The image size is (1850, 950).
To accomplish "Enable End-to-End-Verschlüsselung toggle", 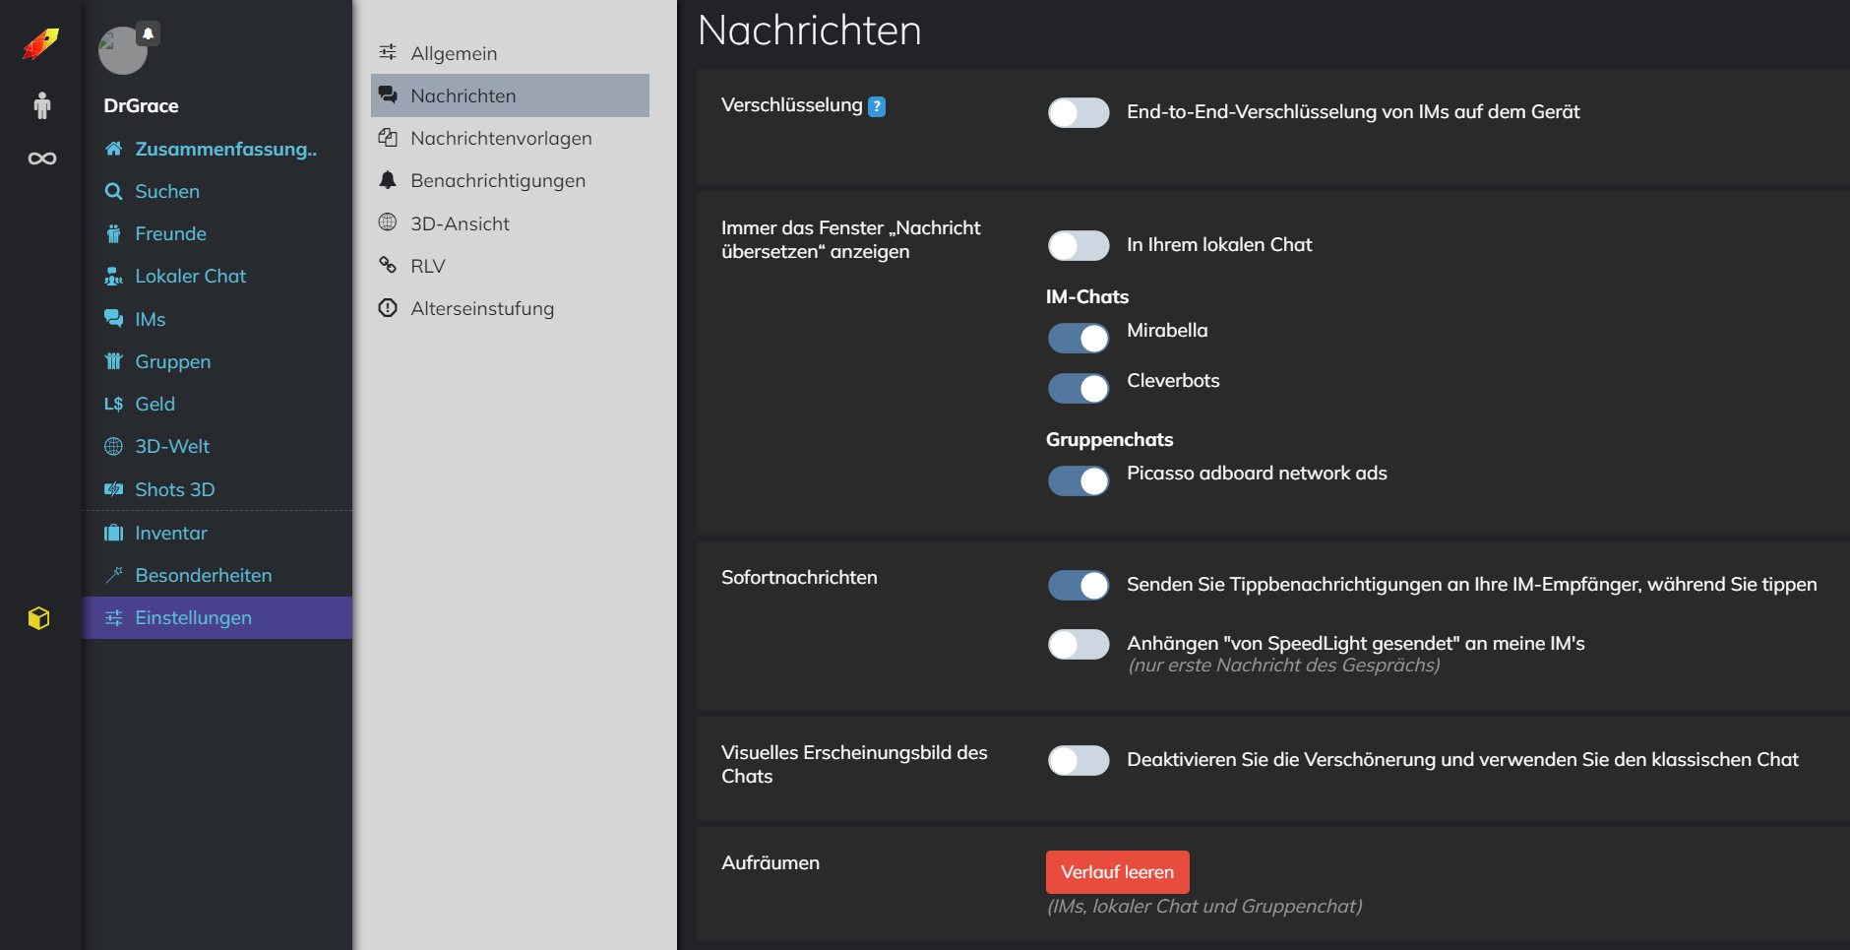I will (1079, 113).
